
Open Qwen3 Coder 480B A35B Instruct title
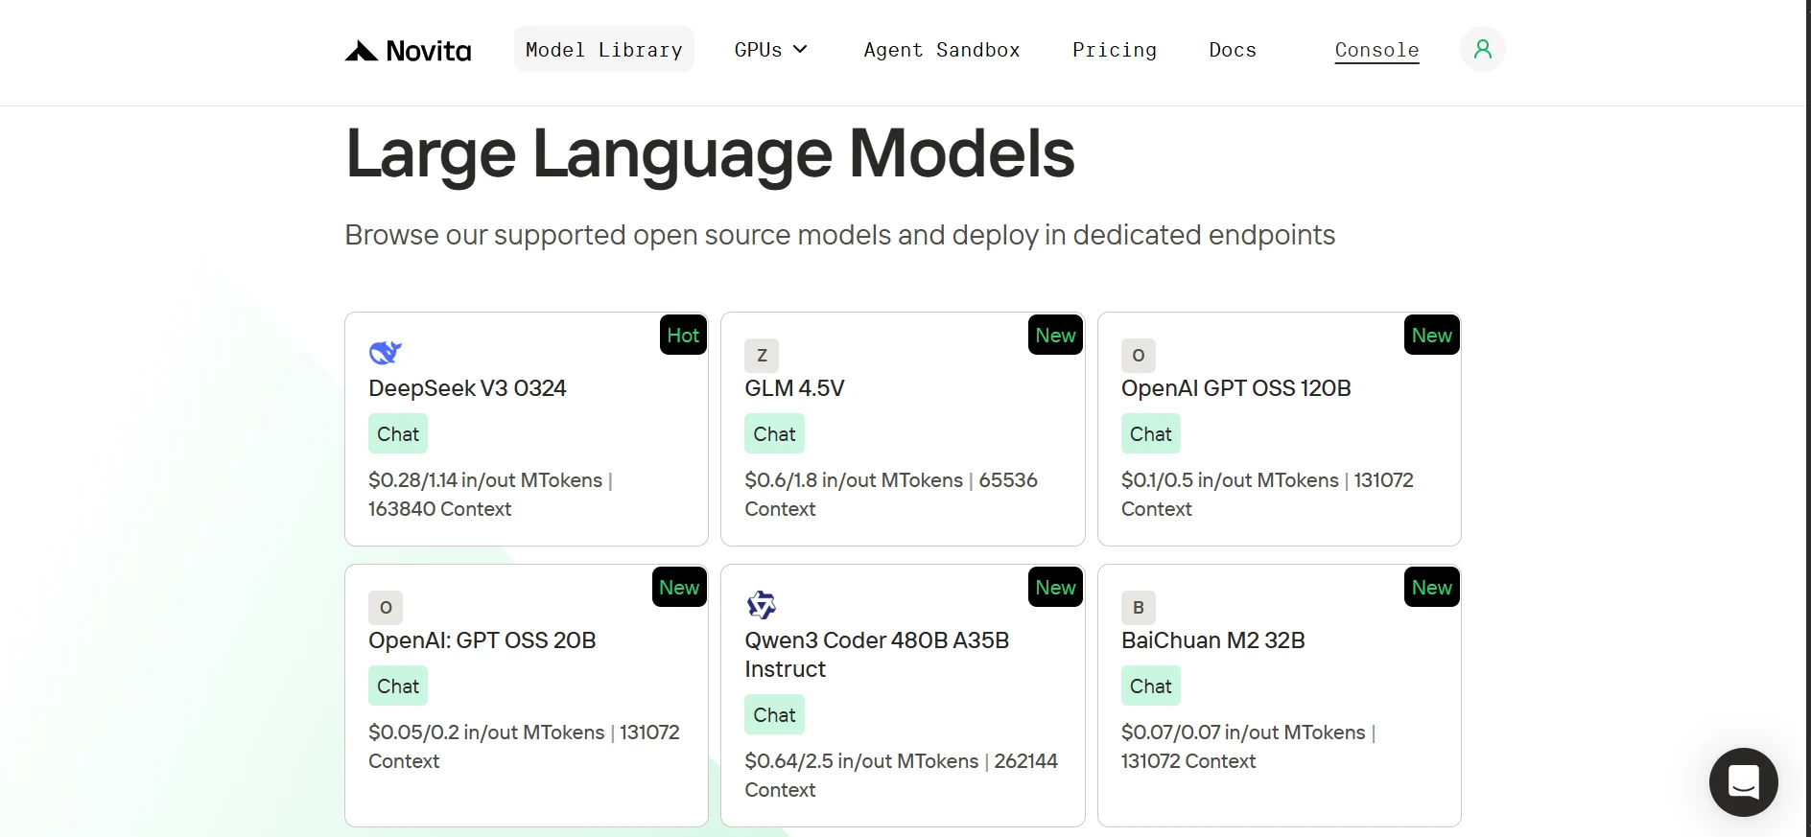[x=877, y=655]
